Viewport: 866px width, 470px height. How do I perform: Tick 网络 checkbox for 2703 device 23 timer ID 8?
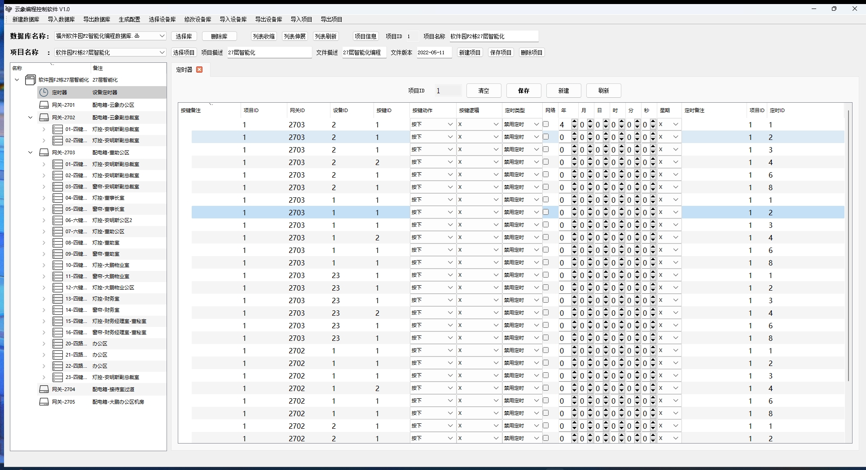click(x=545, y=338)
